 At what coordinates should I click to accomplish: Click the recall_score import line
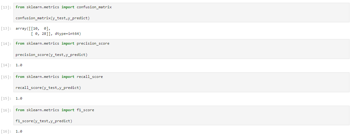click(x=59, y=77)
